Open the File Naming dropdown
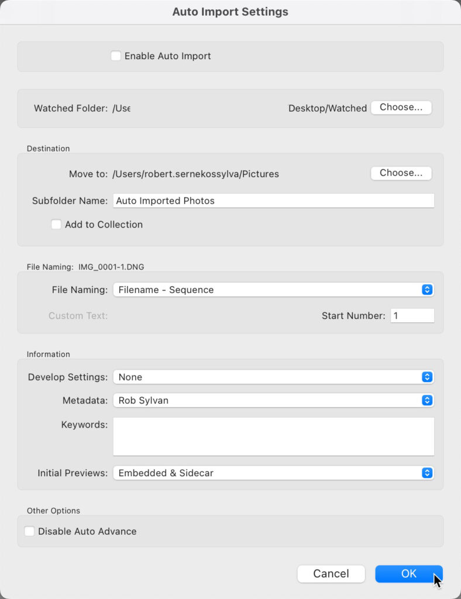This screenshot has width=461, height=599. 273,290
